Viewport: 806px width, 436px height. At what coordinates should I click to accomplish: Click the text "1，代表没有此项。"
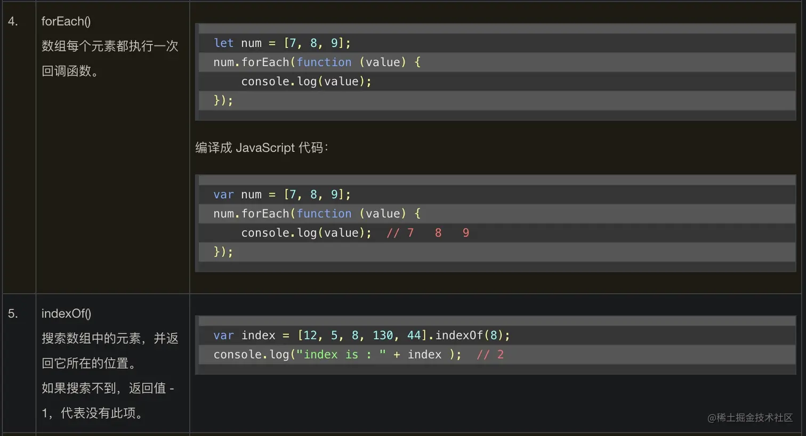[92, 413]
